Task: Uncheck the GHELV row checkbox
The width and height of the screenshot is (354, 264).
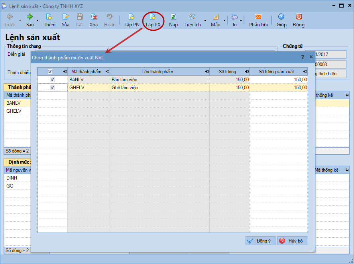Action: [52, 88]
